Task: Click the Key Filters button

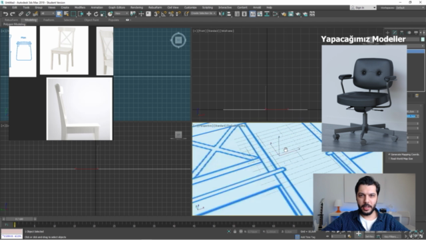Action: click(x=391, y=237)
